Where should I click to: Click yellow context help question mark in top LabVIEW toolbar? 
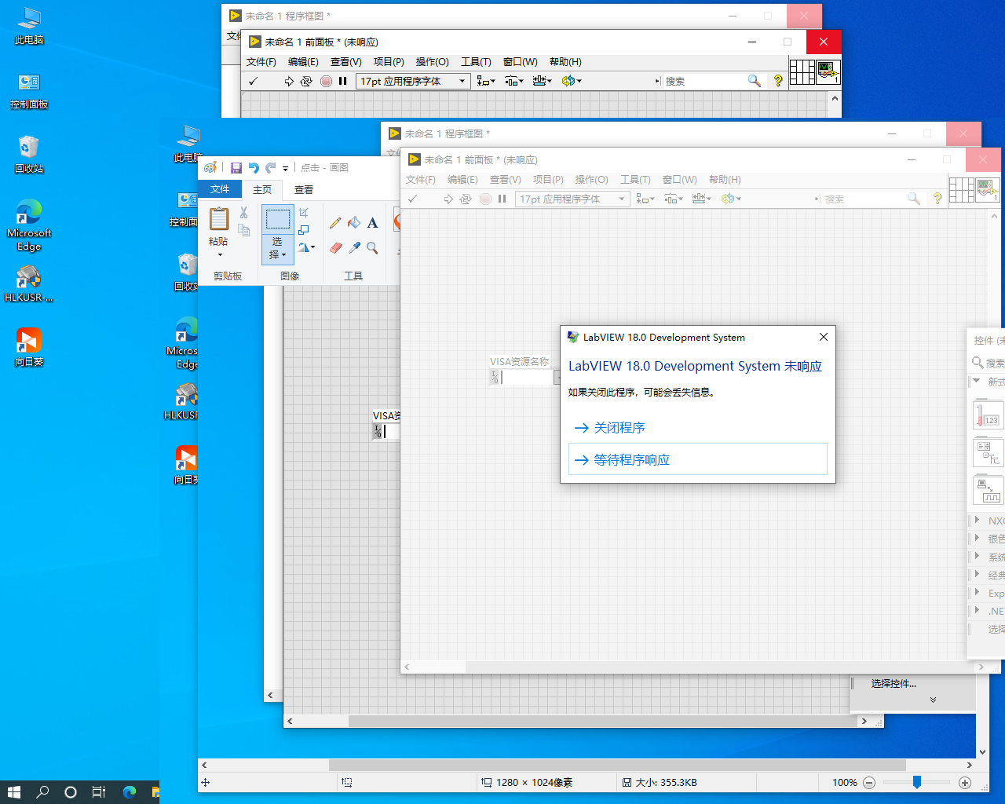point(778,81)
